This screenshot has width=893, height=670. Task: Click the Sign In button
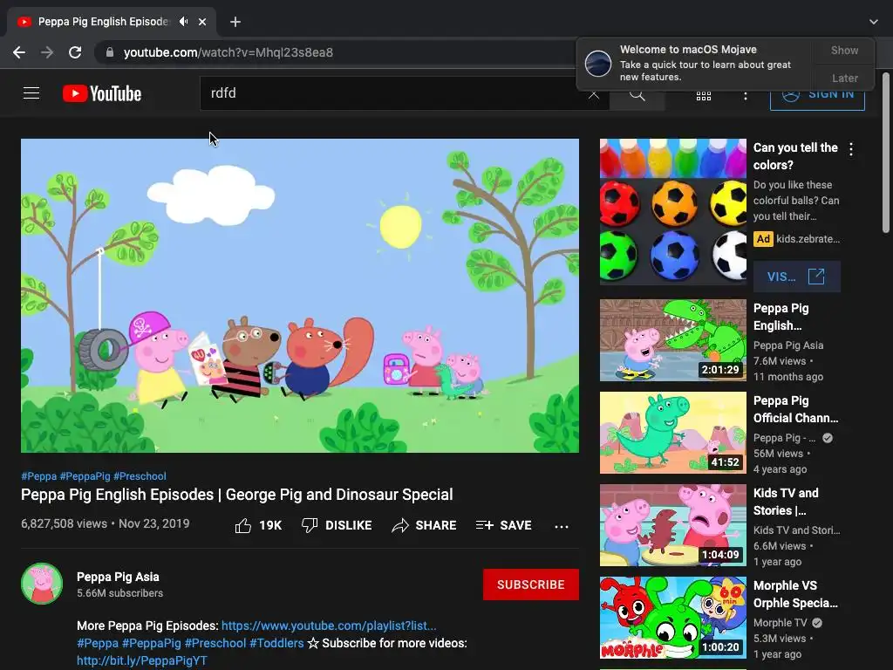[x=817, y=94]
